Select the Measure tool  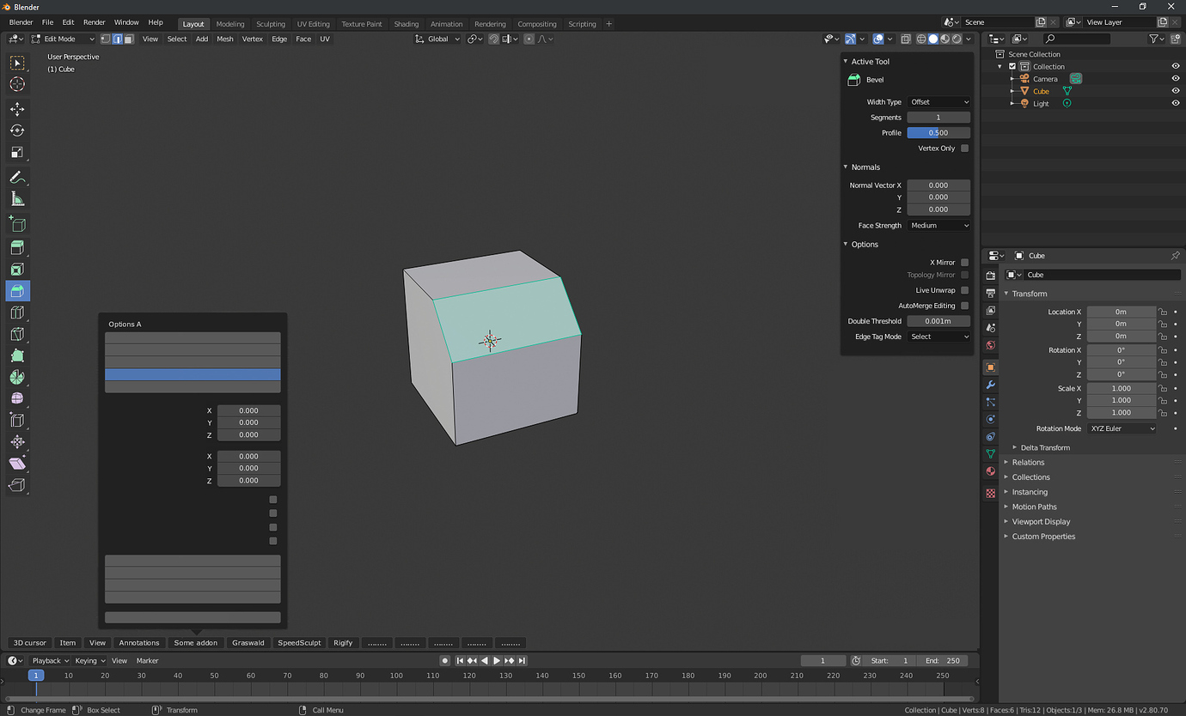[17, 199]
